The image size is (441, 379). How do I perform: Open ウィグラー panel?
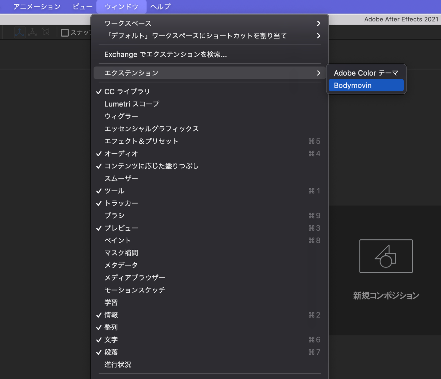[210, 116]
